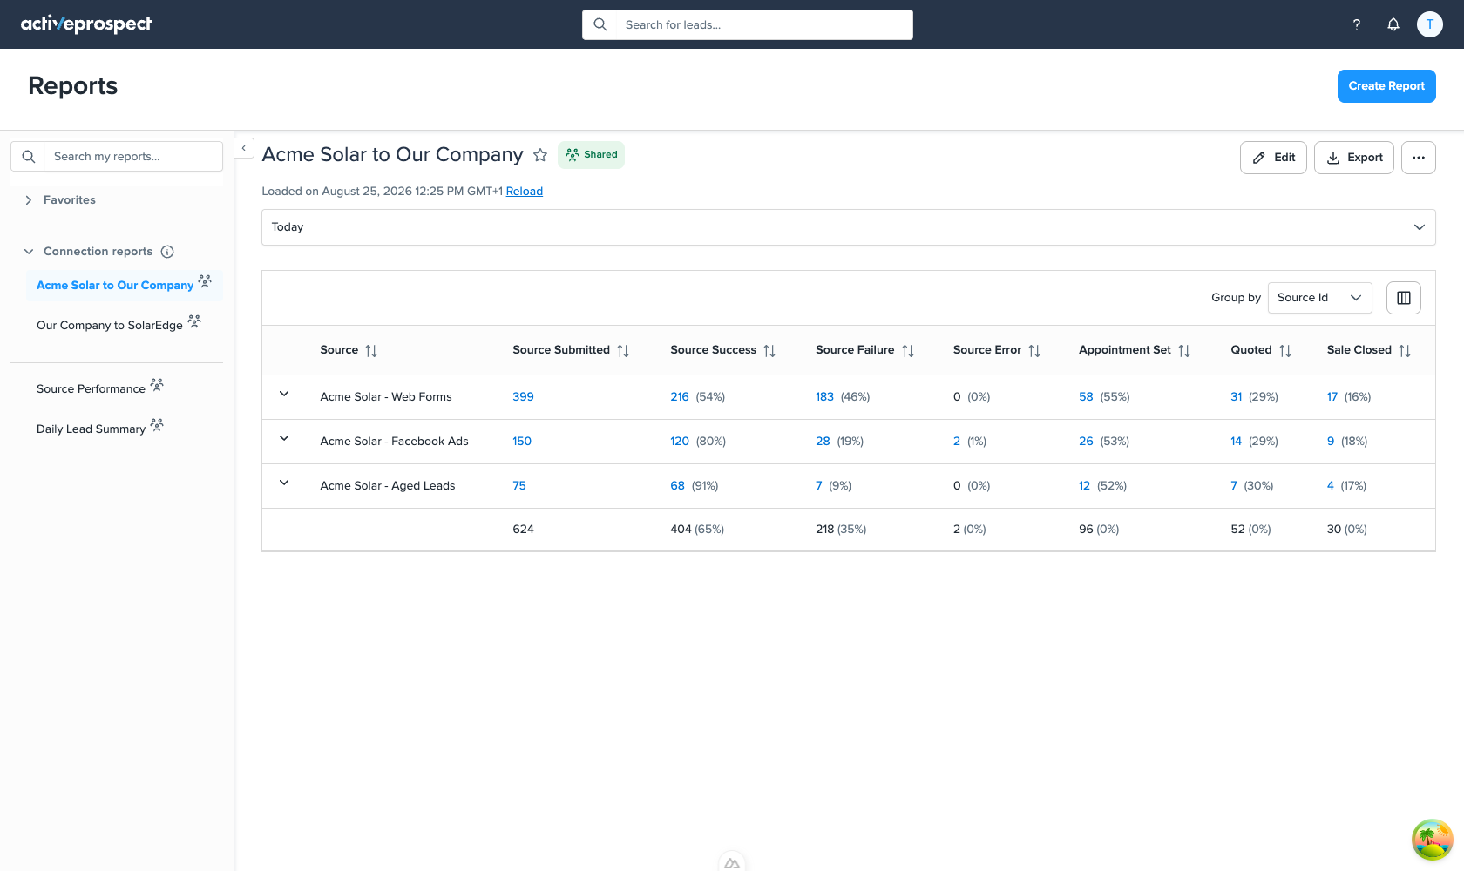Open Facebook Ads quoted count 14
Image resolution: width=1464 pixels, height=871 pixels.
(x=1236, y=442)
